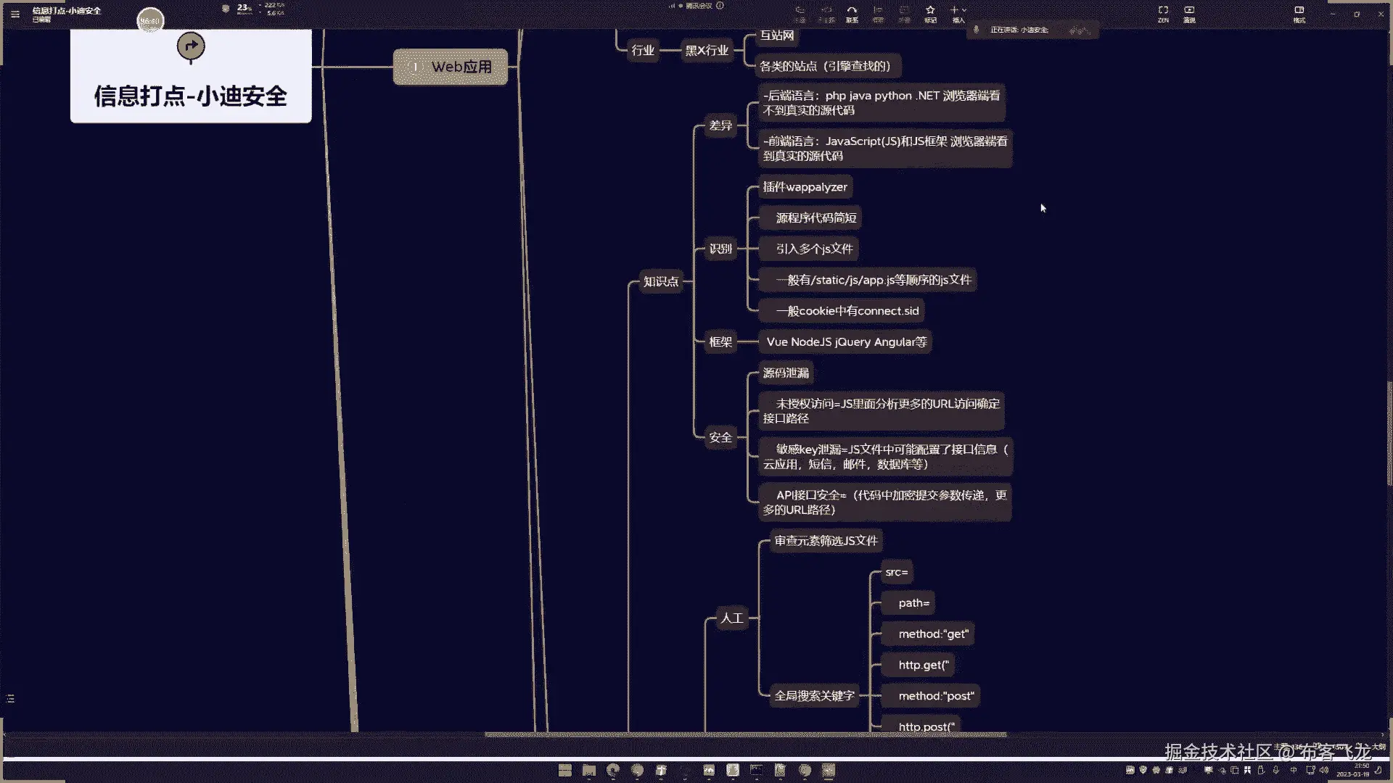Click the microphone icon in the speaking indicator

977,30
